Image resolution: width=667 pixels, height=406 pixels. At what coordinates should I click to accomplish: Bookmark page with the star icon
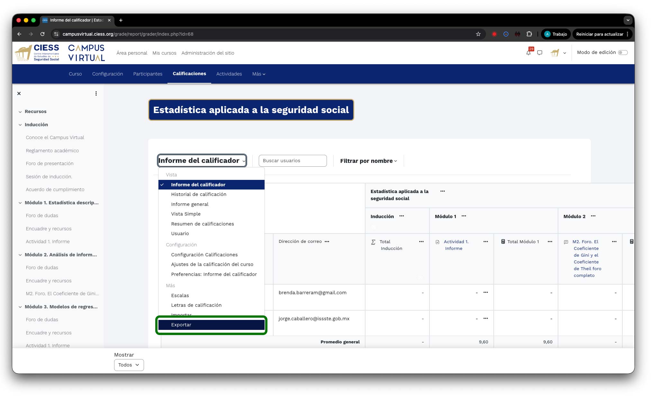(478, 34)
